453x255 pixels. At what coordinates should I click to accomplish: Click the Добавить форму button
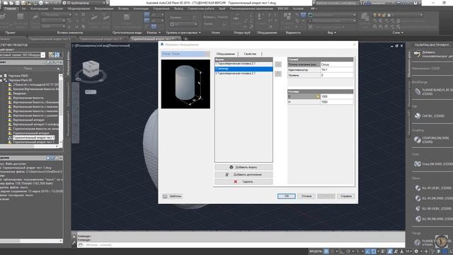[x=243, y=167]
